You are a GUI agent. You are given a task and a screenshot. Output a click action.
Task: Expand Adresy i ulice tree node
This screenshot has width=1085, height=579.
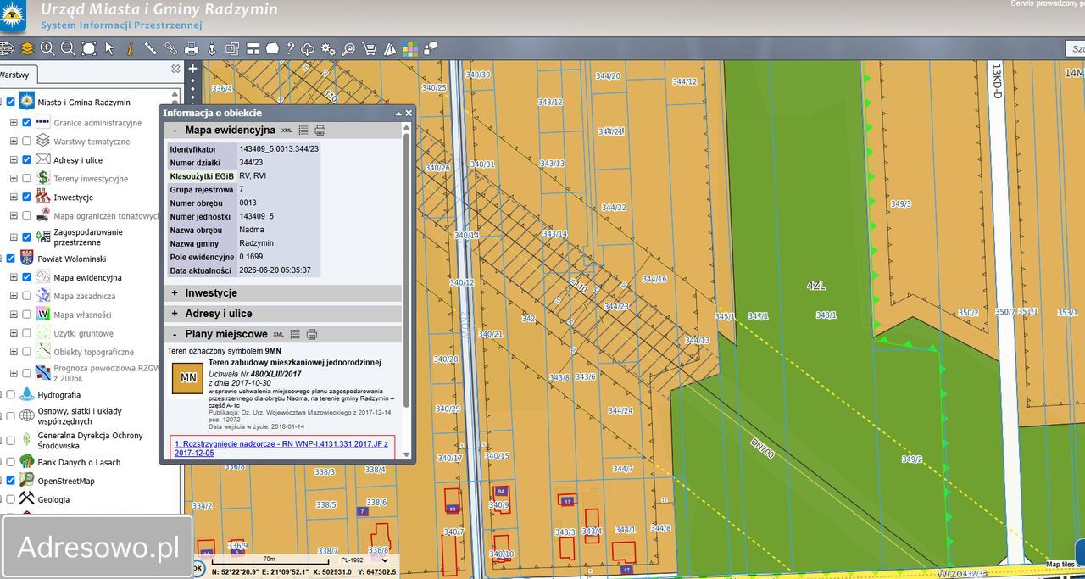(x=14, y=160)
